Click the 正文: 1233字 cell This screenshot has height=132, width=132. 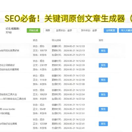pyautogui.click(x=40, y=124)
